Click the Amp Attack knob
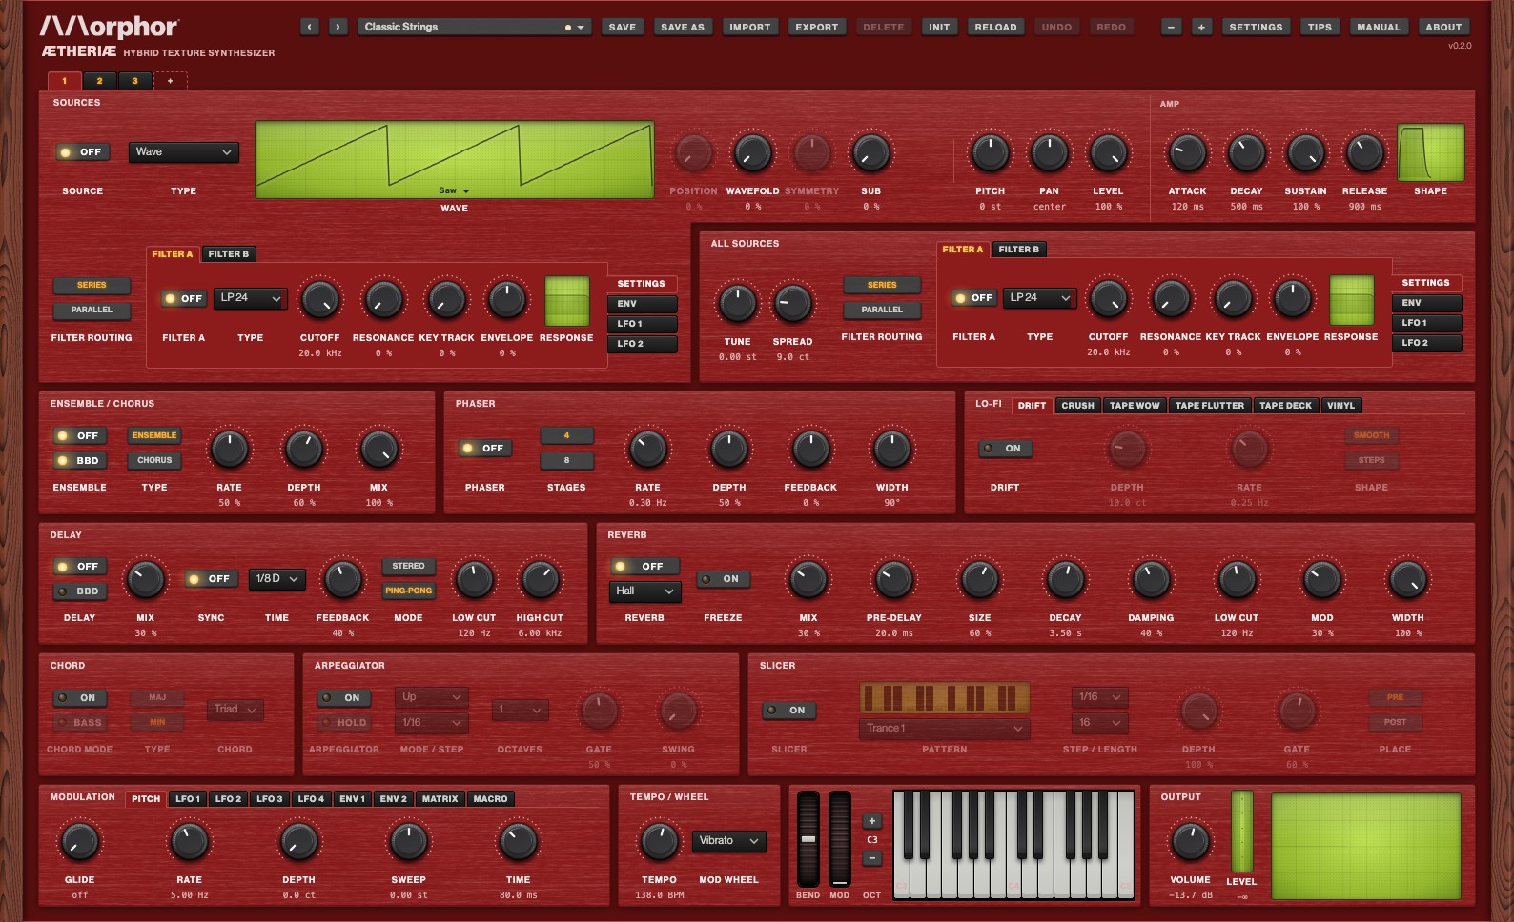 point(1187,152)
